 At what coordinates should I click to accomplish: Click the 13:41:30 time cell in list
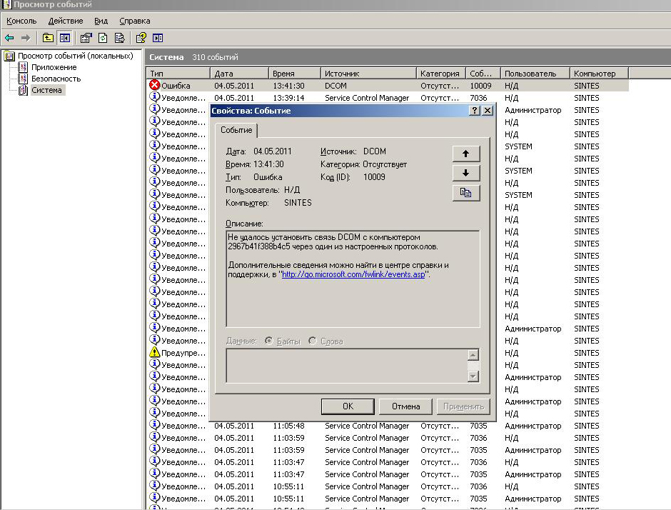(288, 86)
